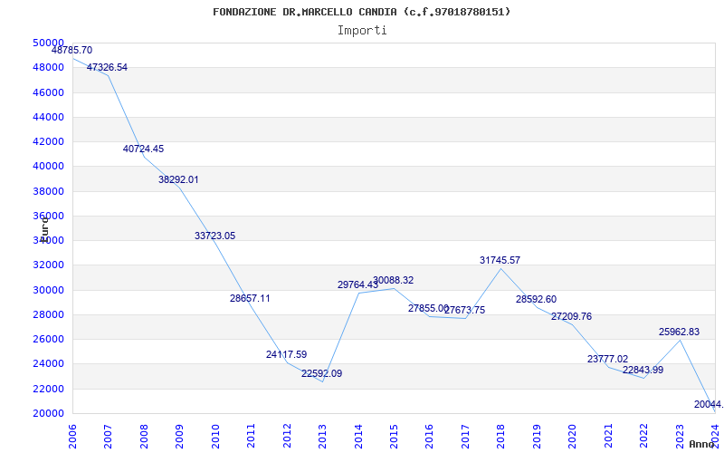Viewport: 724px width, 453px height.
Task: Click data label 28657.11
Action: (x=250, y=298)
